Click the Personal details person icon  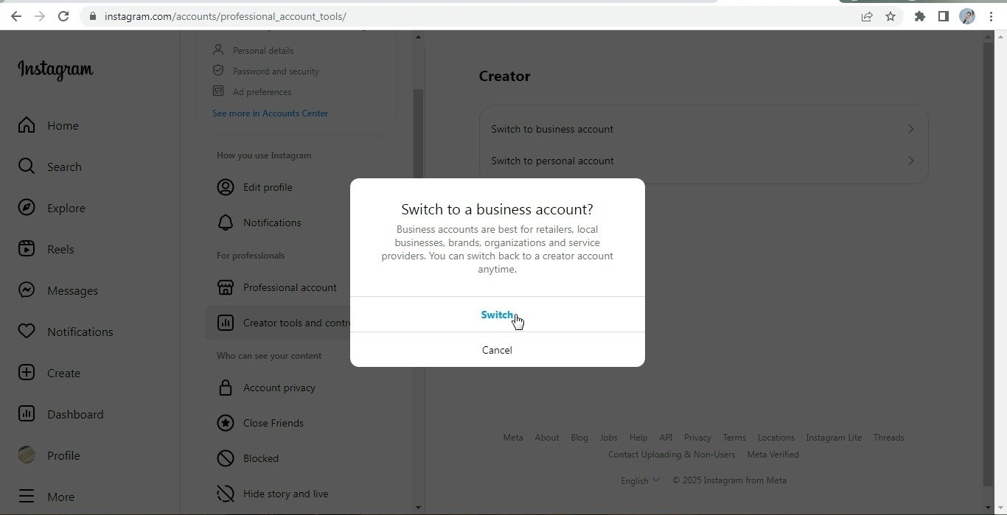coord(218,50)
